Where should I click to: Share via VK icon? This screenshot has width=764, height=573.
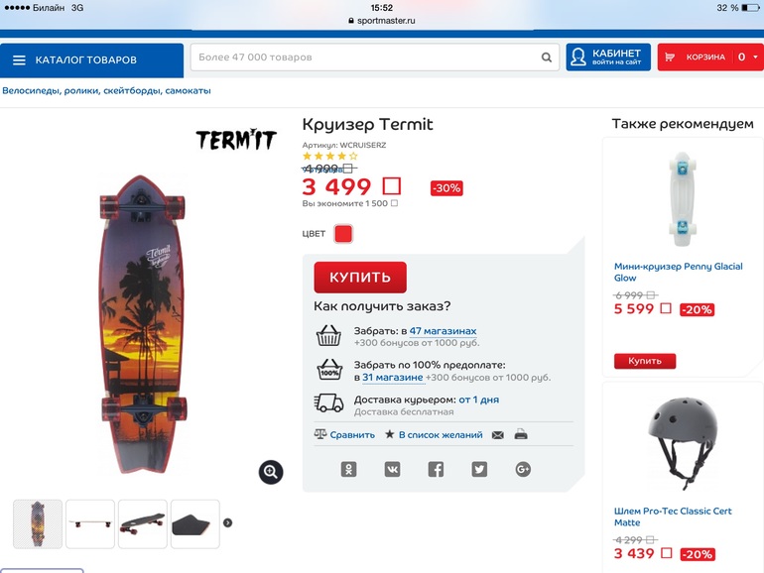pyautogui.click(x=392, y=469)
